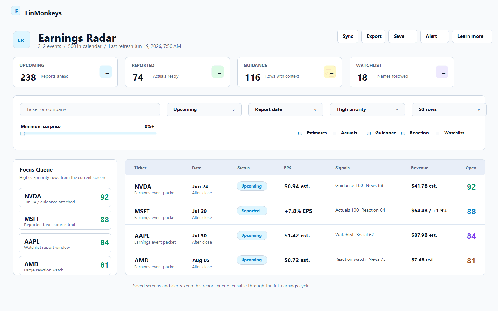Click the yellow icon on Guidance card
Screen dimensions: 498x311
click(330, 72)
